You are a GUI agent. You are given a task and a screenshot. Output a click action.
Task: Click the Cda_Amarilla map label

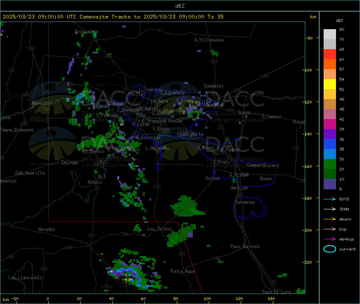pos(30,173)
